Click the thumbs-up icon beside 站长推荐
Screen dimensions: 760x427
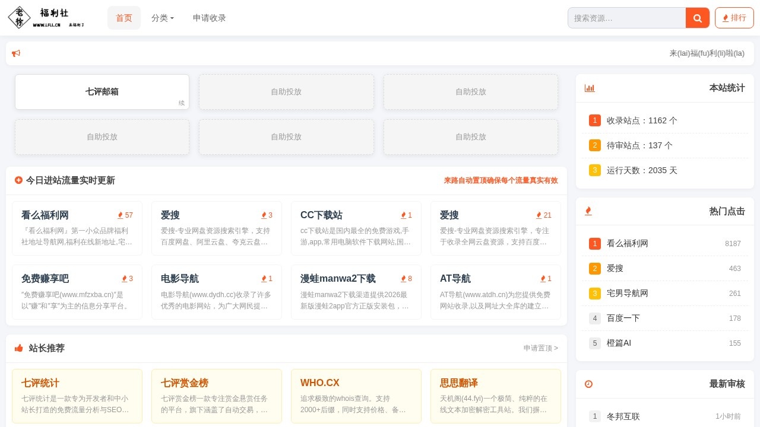tap(19, 348)
